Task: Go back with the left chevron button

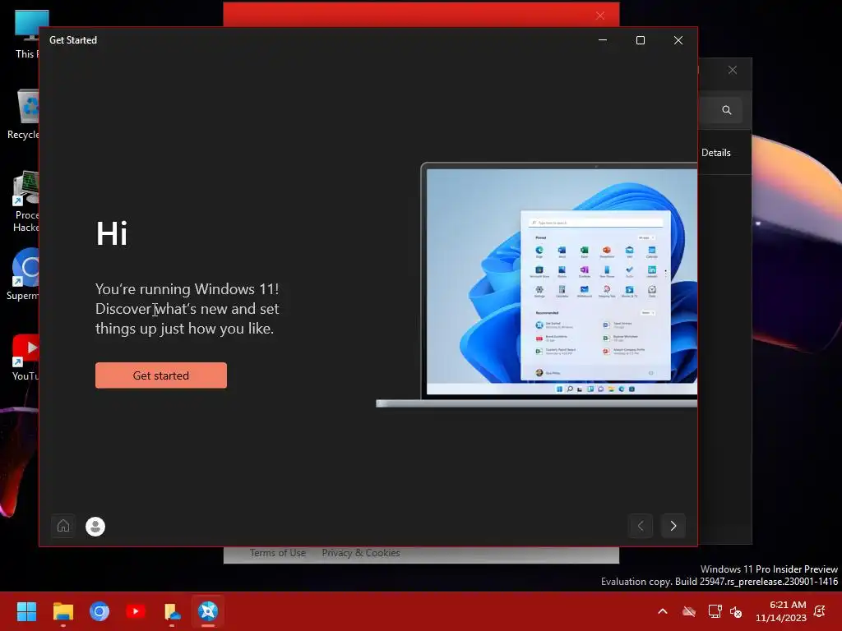Action: [641, 526]
